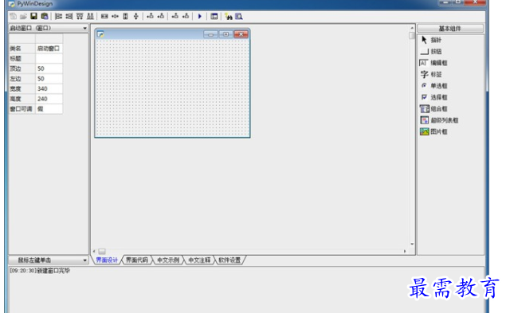The width and height of the screenshot is (506, 313).
Task: Click the horizontal scroll left arrow
Action: pos(94,251)
